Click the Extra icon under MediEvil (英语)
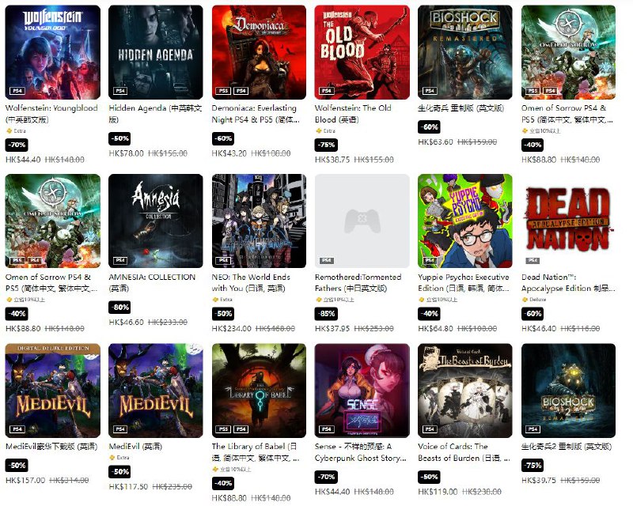The image size is (633, 506). (x=112, y=458)
